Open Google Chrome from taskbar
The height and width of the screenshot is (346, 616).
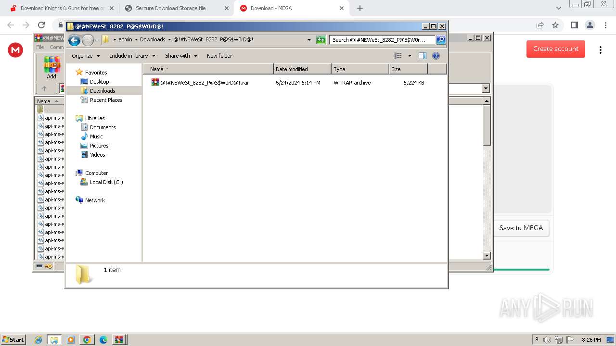point(87,340)
